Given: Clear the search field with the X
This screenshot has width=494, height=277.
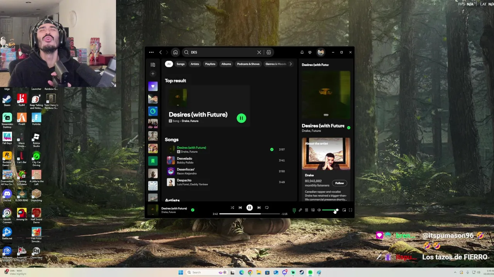Looking at the screenshot, I should pyautogui.click(x=259, y=52).
